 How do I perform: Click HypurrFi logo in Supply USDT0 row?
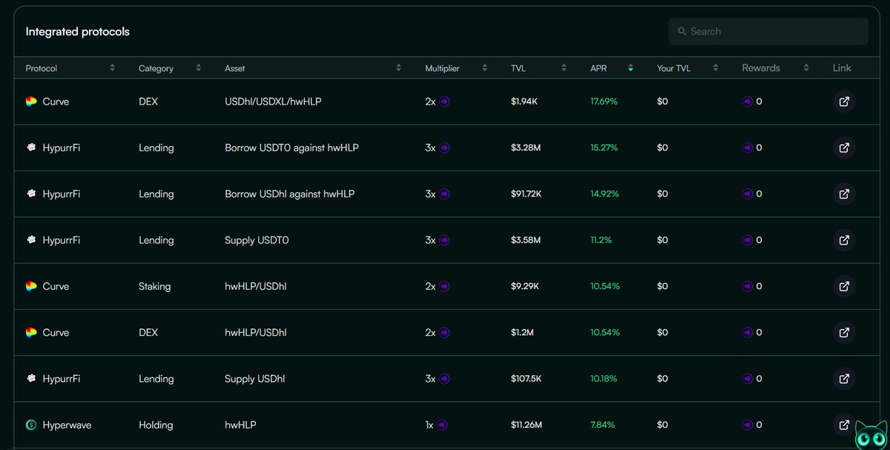[31, 240]
